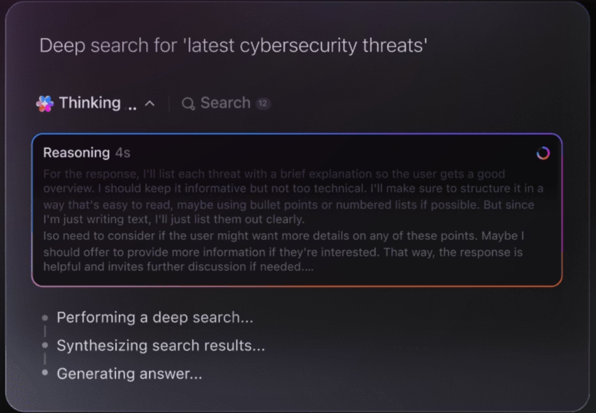Click the divider icon between Thinking and Search
The width and height of the screenshot is (596, 413).
pos(170,103)
